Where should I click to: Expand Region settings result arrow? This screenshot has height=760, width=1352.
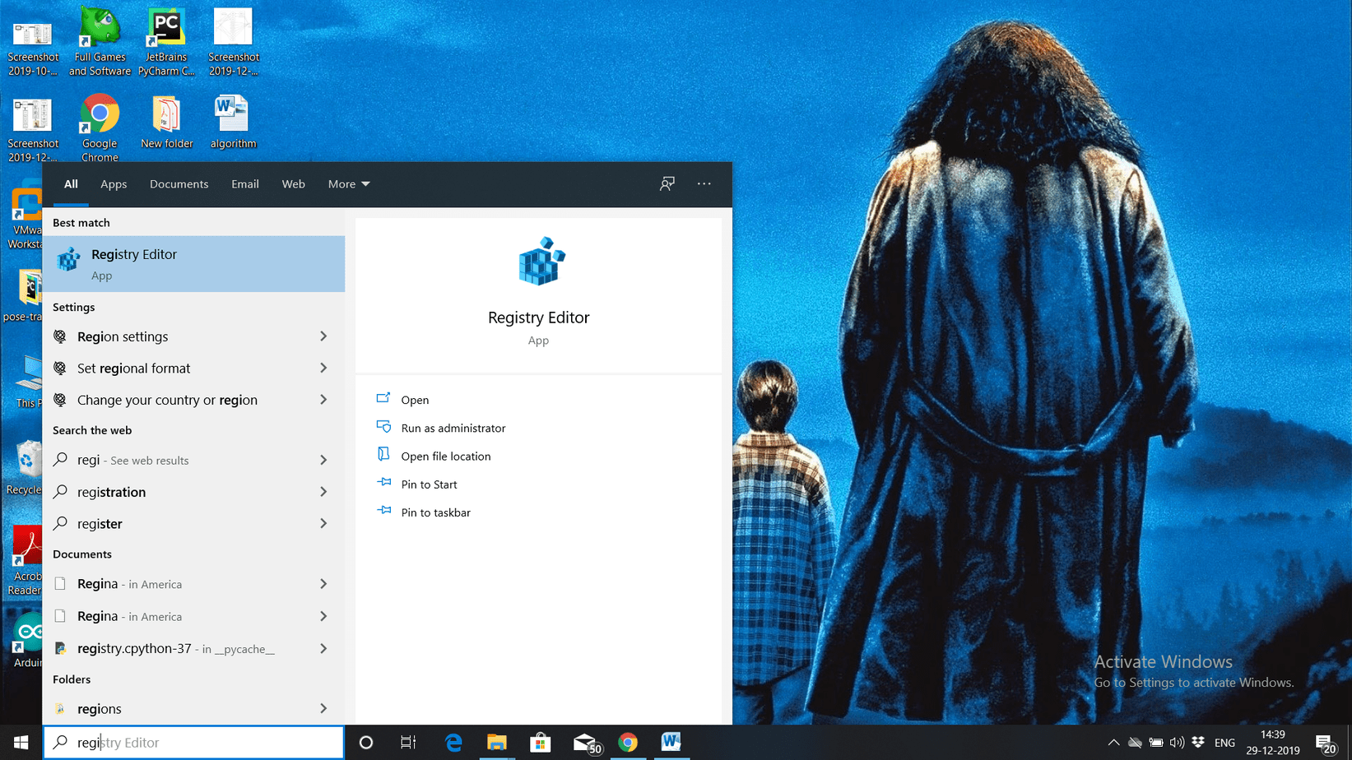[323, 336]
